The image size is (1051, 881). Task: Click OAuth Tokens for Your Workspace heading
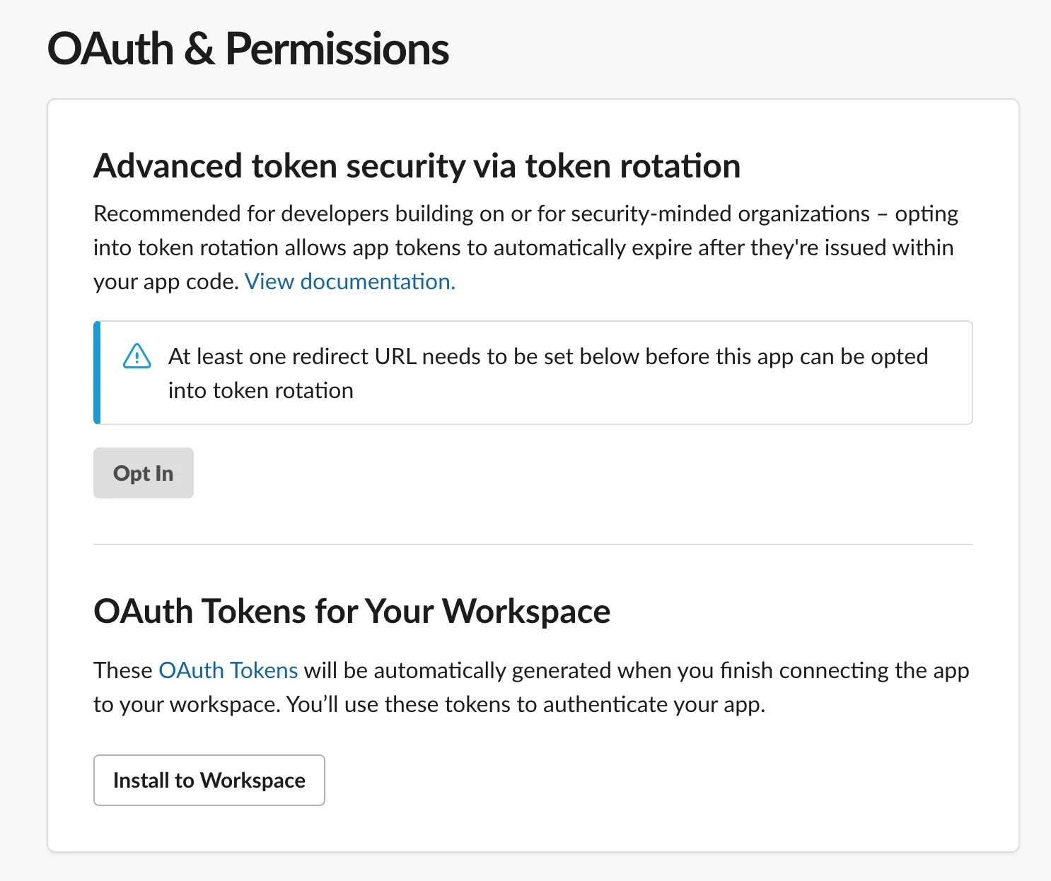pos(352,611)
